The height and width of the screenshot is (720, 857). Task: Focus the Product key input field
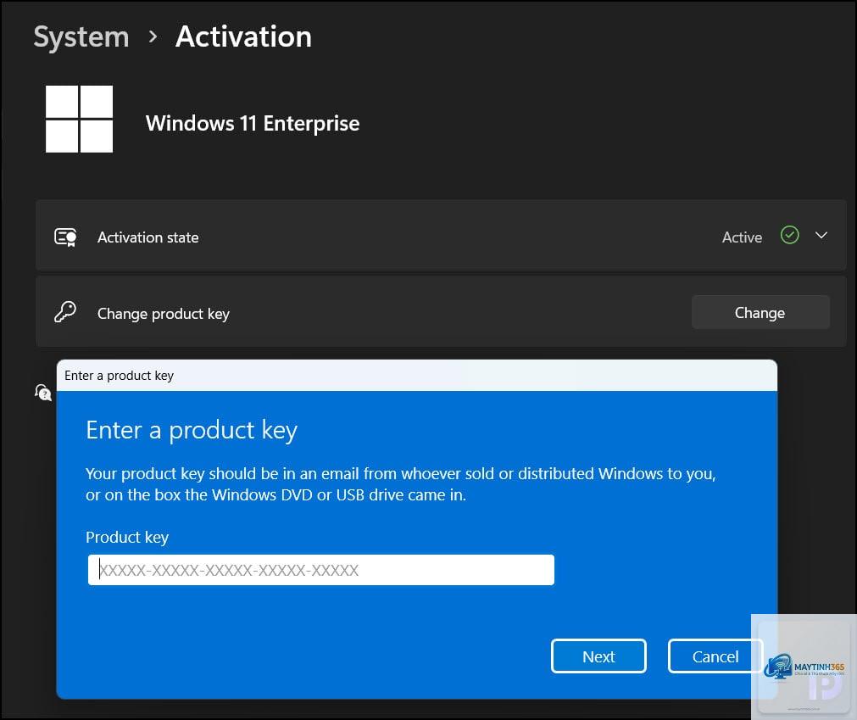click(x=320, y=570)
